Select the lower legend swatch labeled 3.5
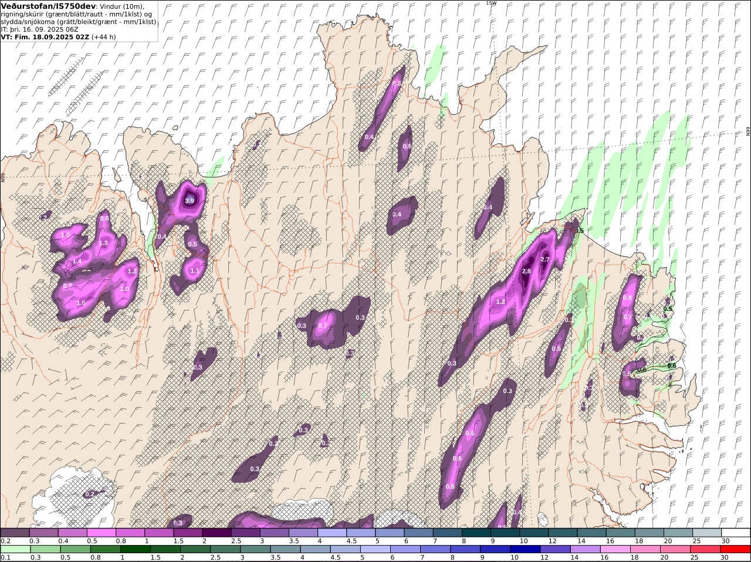The width and height of the screenshot is (751, 562). pos(285,549)
